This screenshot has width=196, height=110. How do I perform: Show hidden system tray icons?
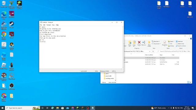click(x=169, y=108)
